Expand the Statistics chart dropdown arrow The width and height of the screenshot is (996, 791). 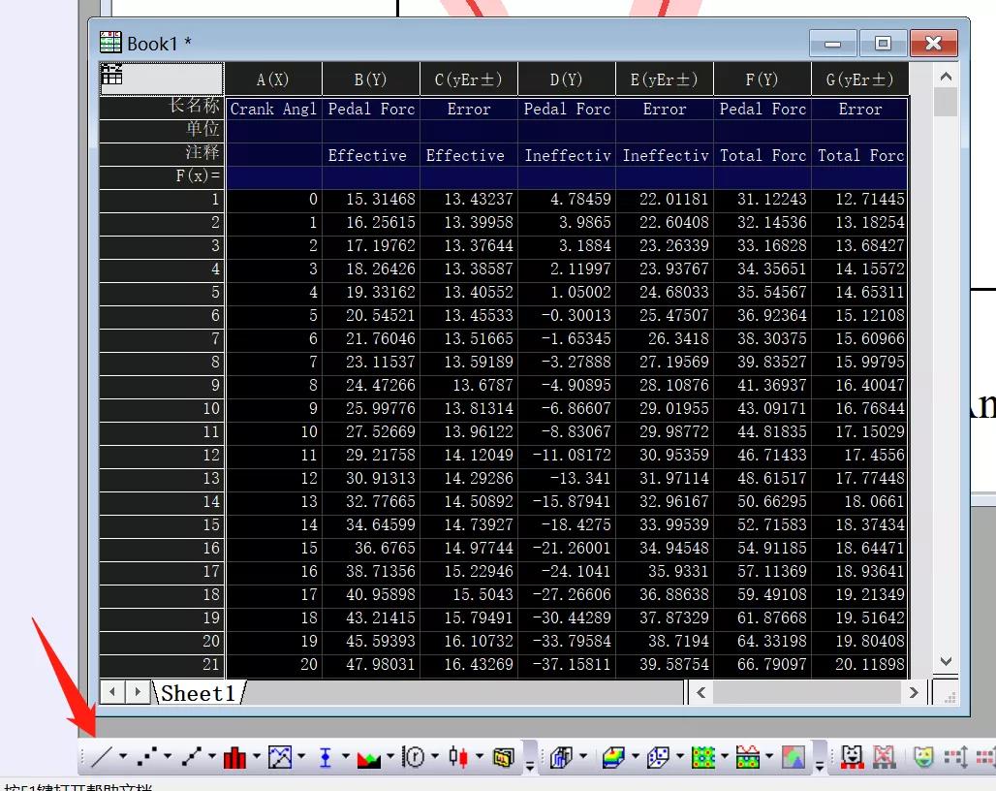coord(346,757)
